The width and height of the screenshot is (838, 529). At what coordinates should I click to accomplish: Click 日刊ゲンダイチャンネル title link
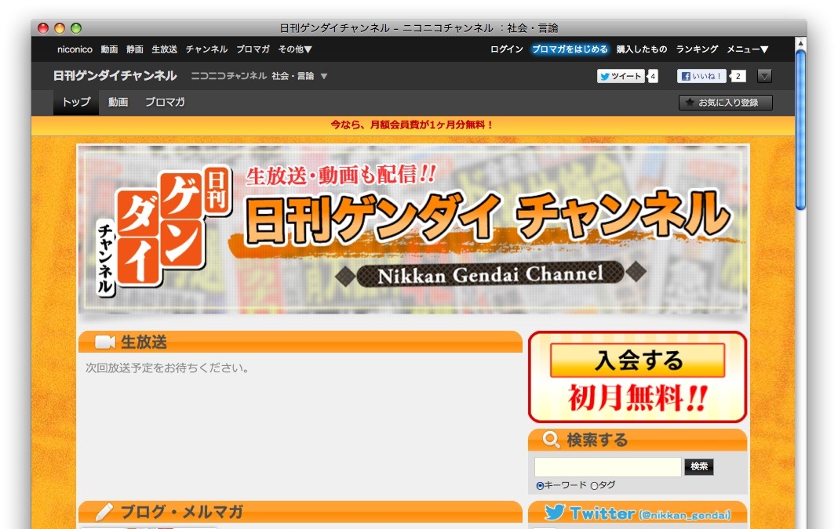pos(115,76)
